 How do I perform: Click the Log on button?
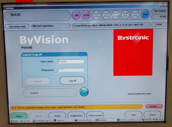point(38,81)
